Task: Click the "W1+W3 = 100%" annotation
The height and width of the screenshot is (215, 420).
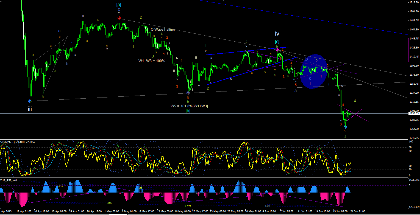Action: coord(152,61)
